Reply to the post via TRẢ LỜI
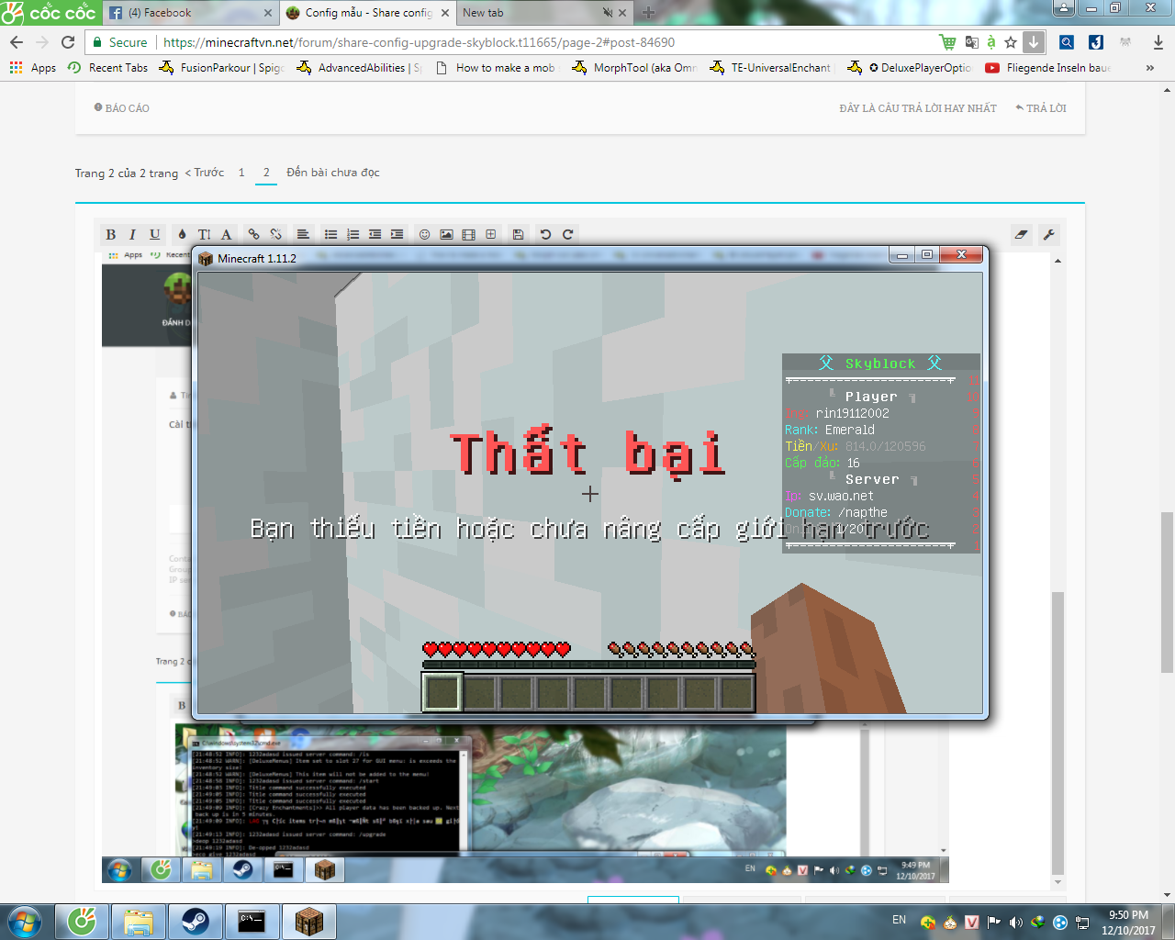The image size is (1175, 940). click(1041, 108)
